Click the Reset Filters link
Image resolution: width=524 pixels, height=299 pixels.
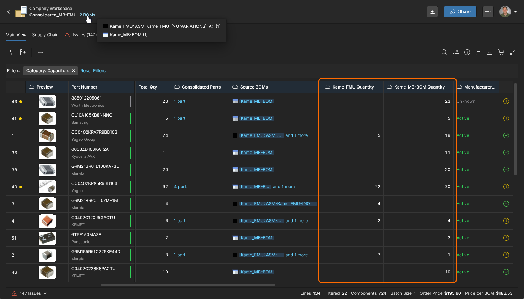coord(93,71)
